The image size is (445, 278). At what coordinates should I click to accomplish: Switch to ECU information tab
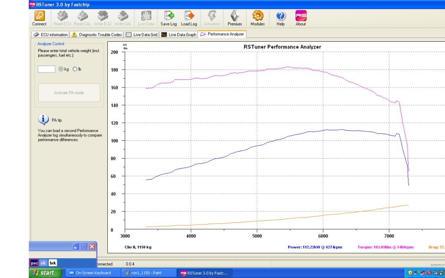pyautogui.click(x=50, y=35)
